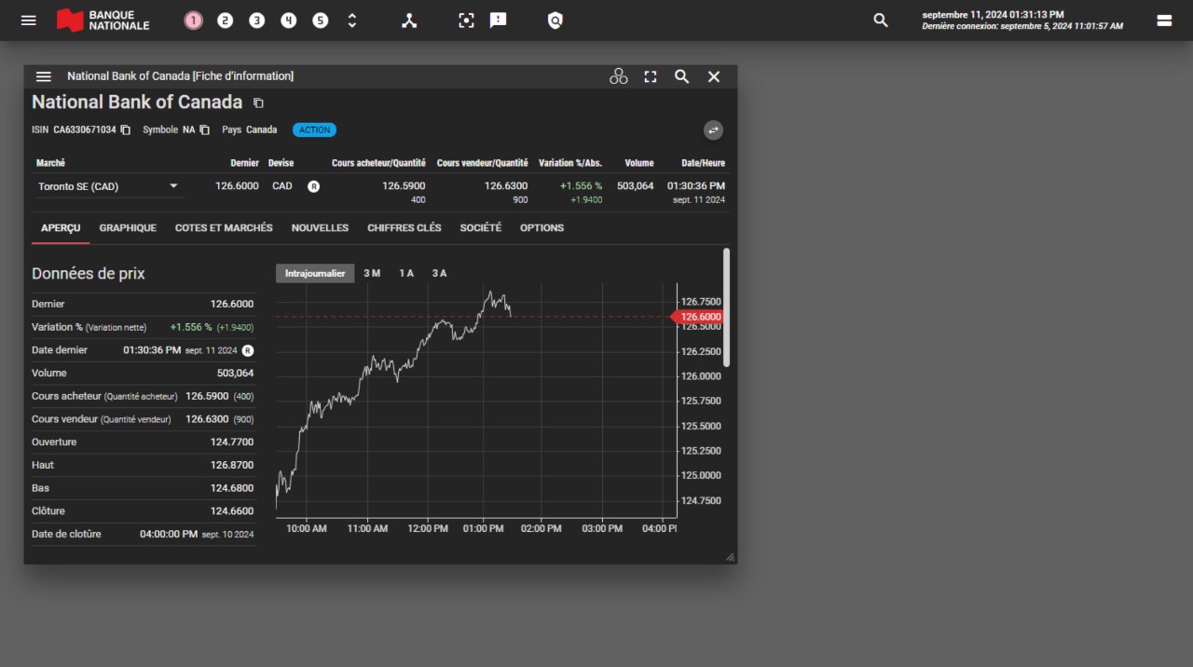Click the screen capture icon

466,20
